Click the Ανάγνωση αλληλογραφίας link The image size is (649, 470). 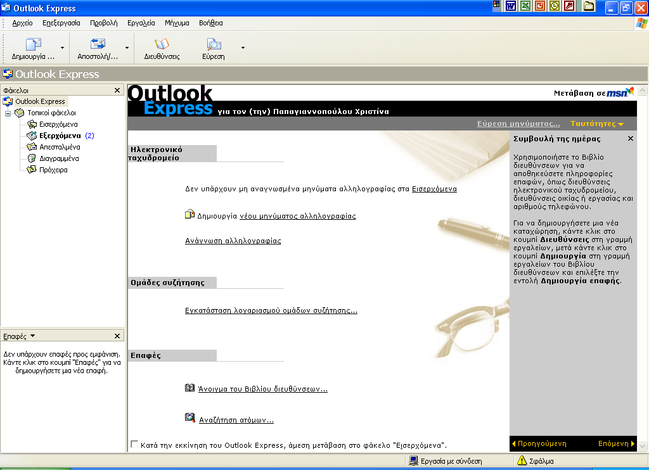[x=233, y=241]
